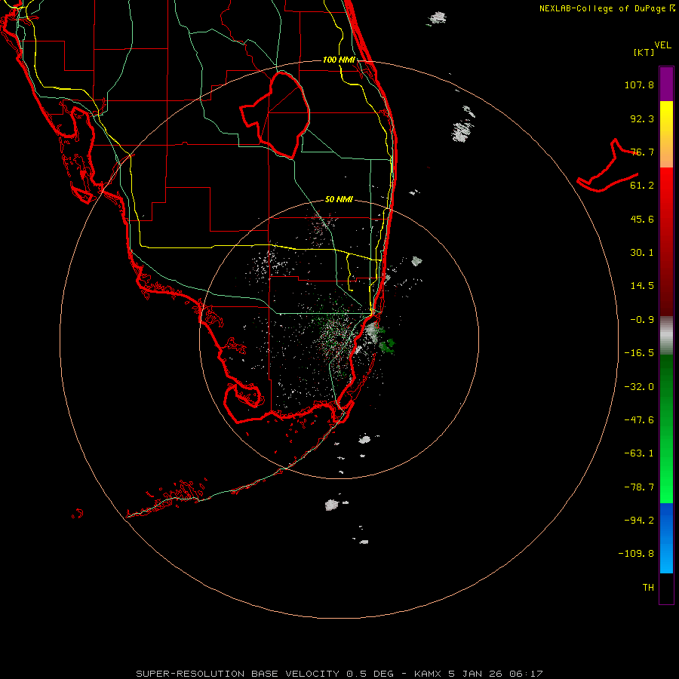Click the -78.7 velocity scale value
This screenshot has height=679, width=679.
coord(639,487)
